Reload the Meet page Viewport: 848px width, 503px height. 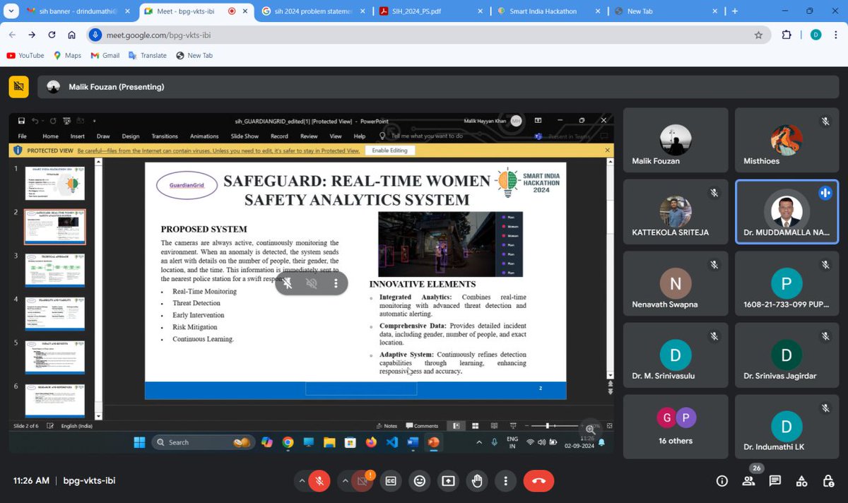tap(52, 35)
